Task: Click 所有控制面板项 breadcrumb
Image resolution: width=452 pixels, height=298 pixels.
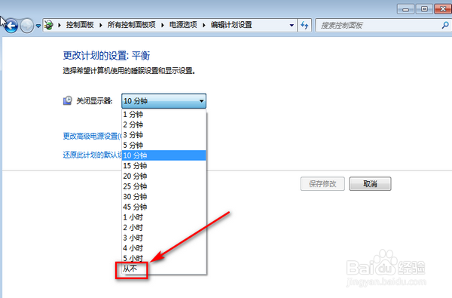Action: [131, 25]
